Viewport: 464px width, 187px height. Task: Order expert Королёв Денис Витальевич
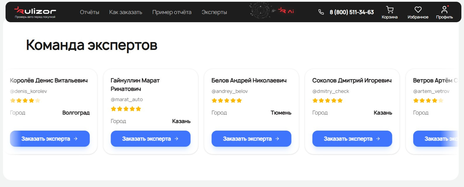point(50,138)
